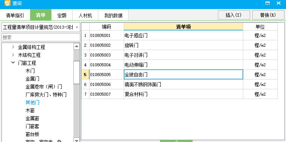Click the green expand handle at bottom
The image size is (286, 142).
176,141
